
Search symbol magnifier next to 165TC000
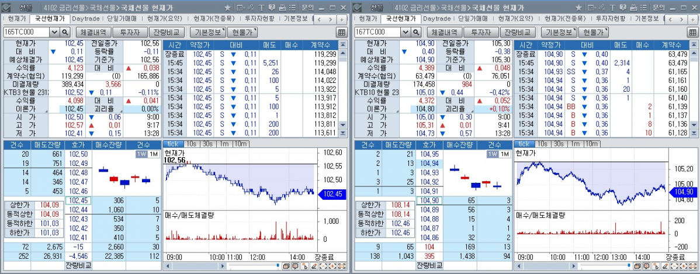pyautogui.click(x=65, y=32)
